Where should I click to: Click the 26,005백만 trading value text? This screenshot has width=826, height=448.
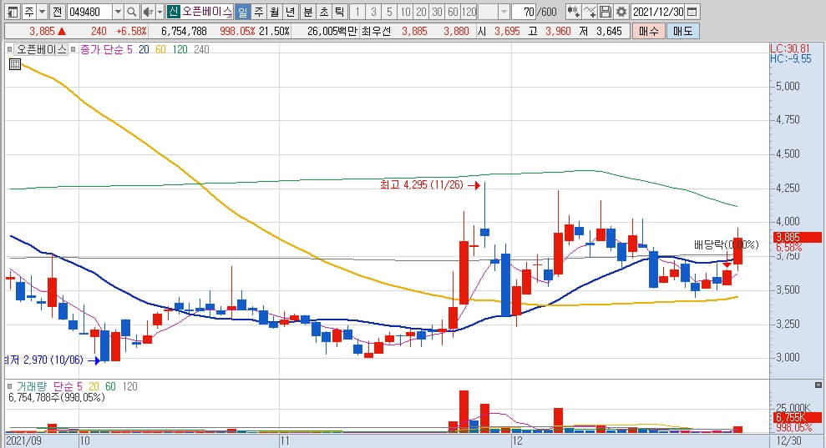(333, 32)
